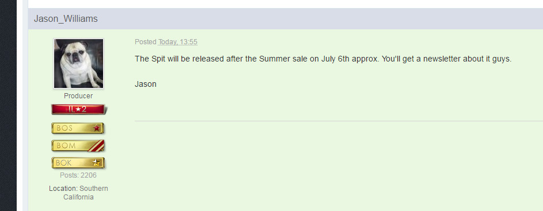Image resolution: width=543 pixels, height=211 pixels.
Task: Select the gold BOM badge
Action: [x=78, y=145]
